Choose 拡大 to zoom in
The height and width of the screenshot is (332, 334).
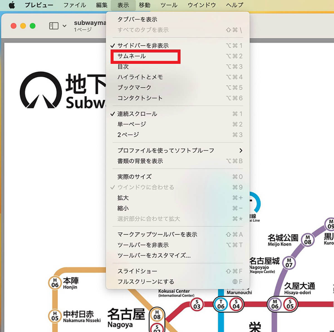click(x=178, y=198)
